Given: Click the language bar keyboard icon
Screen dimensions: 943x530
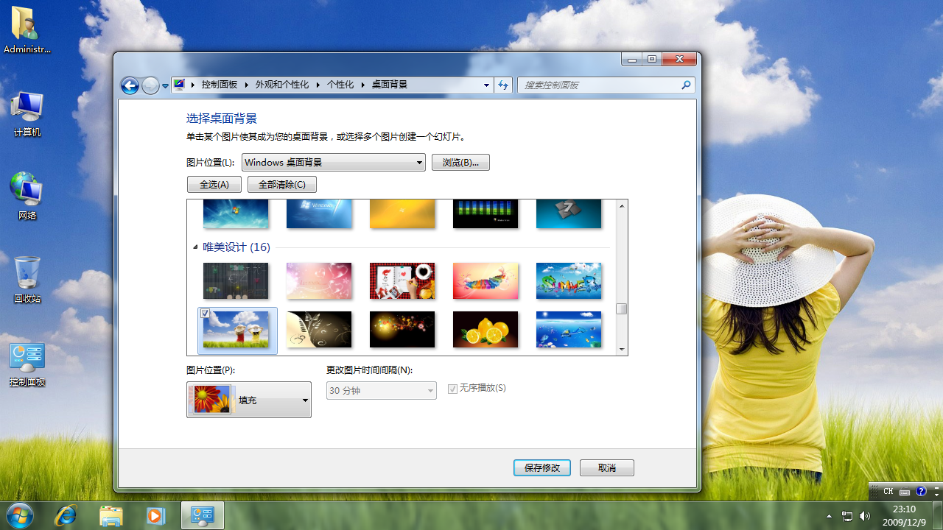Looking at the screenshot, I should click(905, 492).
